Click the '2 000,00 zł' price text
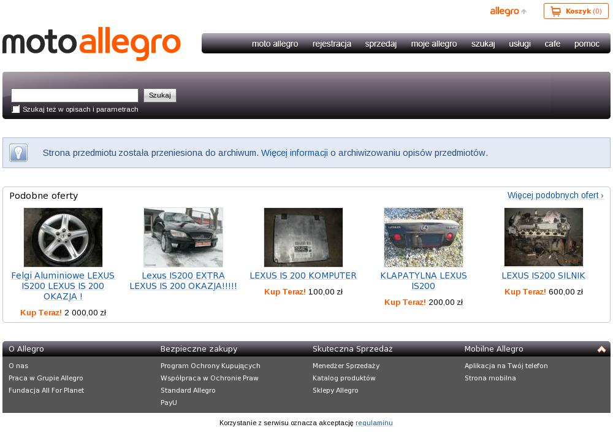This screenshot has height=435, width=613. 85,312
